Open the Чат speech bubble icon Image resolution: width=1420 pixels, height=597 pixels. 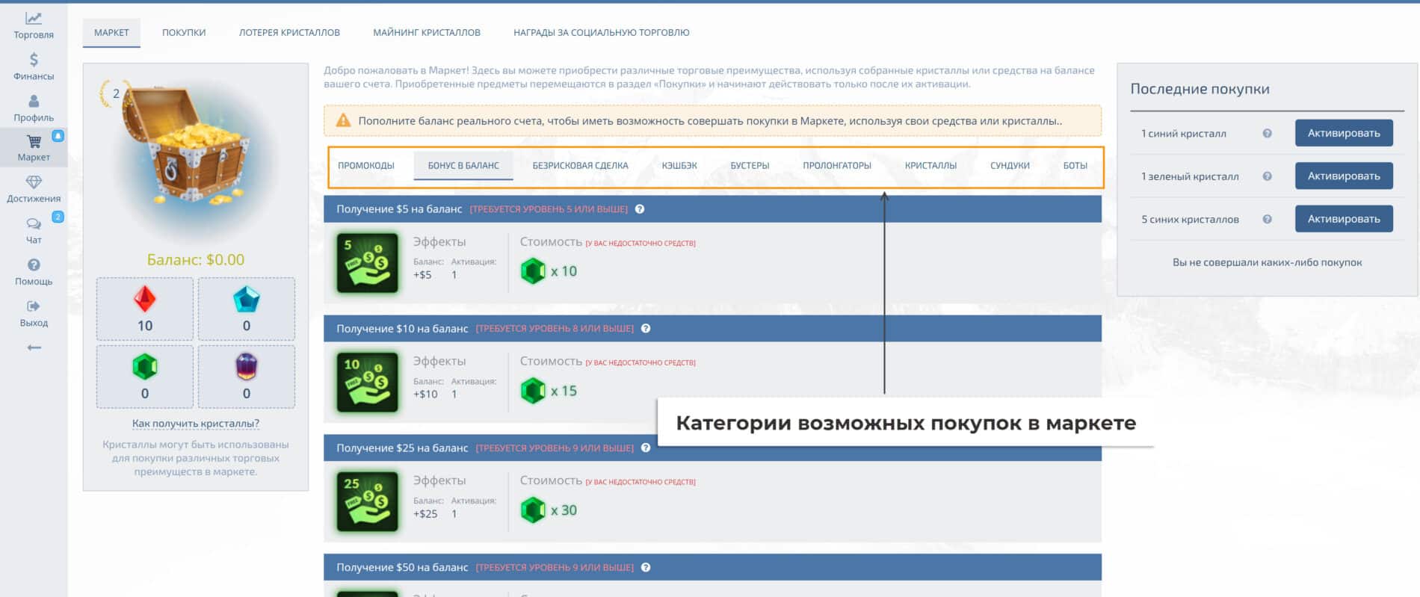tap(34, 224)
